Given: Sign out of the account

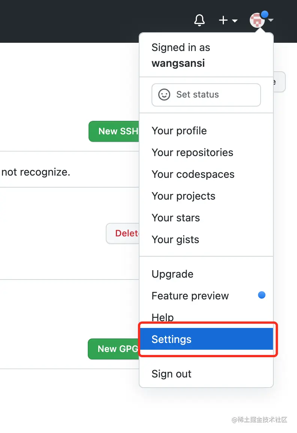Looking at the screenshot, I should 171,374.
